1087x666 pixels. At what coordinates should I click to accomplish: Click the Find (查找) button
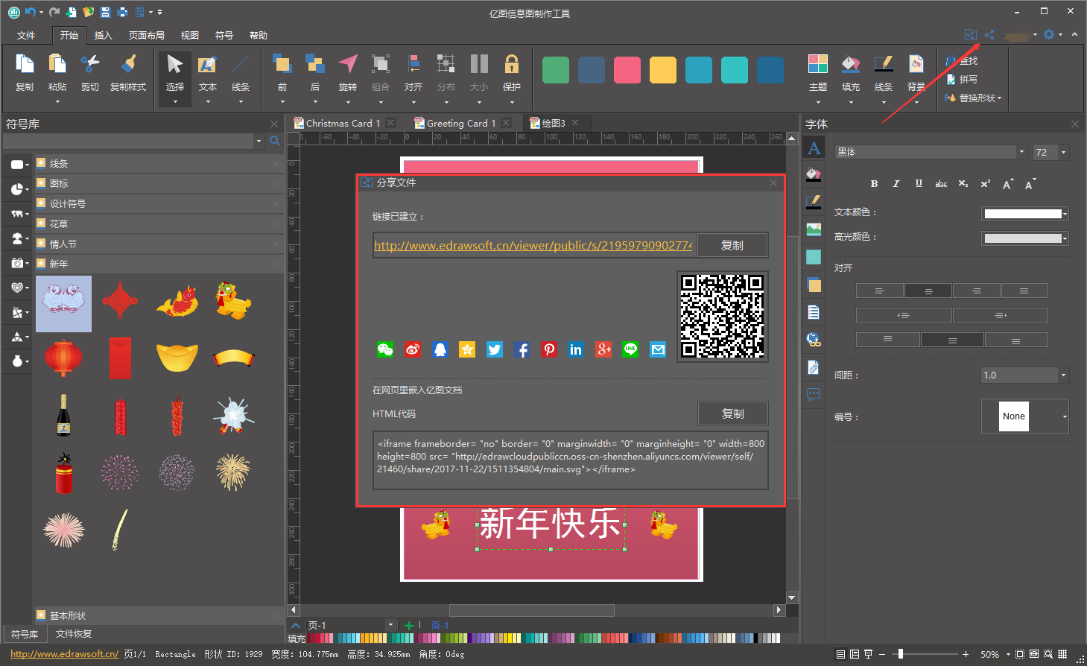coord(962,60)
